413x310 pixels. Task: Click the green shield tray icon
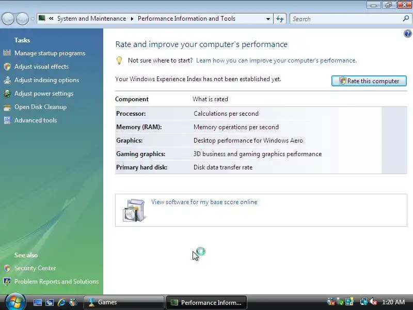[340, 302]
